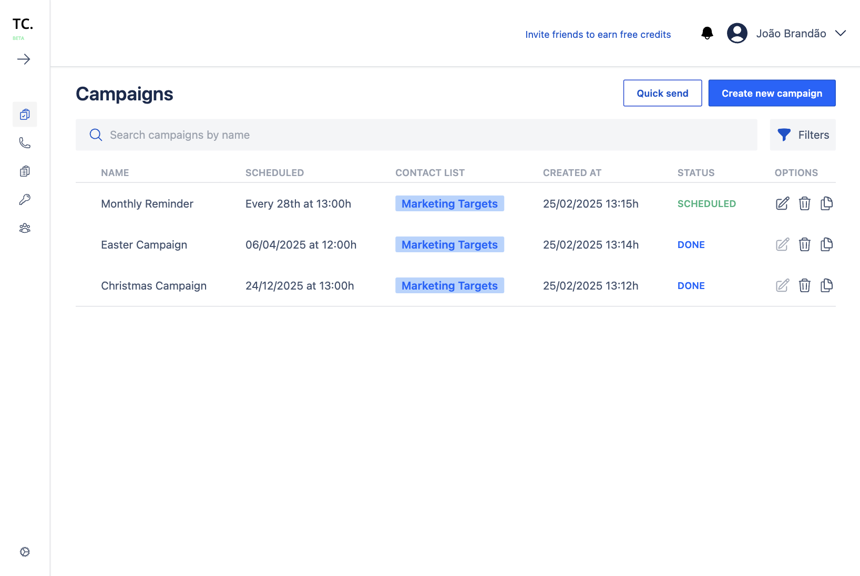Click Create new campaign button
The height and width of the screenshot is (576, 860).
coord(772,93)
